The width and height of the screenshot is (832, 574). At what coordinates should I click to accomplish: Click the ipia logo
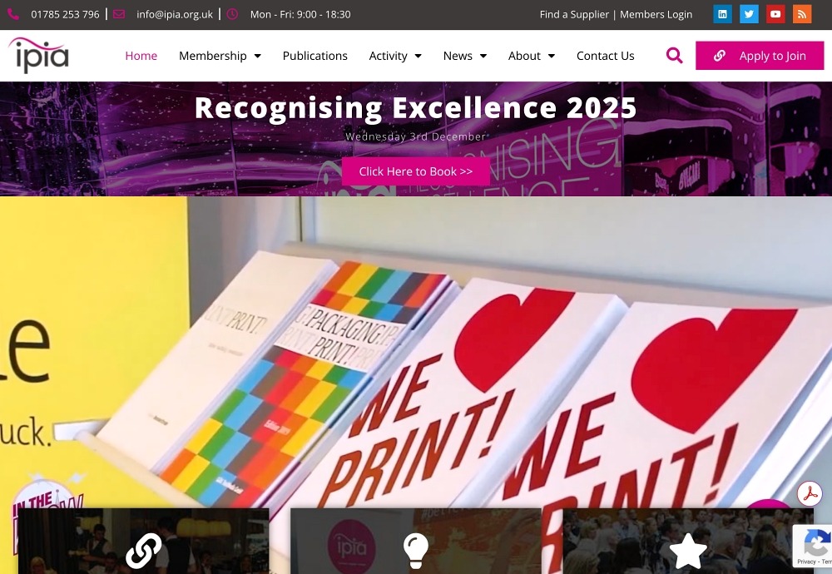tap(39, 55)
